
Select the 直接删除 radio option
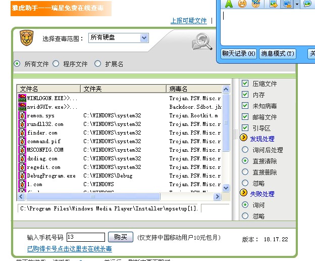coord(245,171)
